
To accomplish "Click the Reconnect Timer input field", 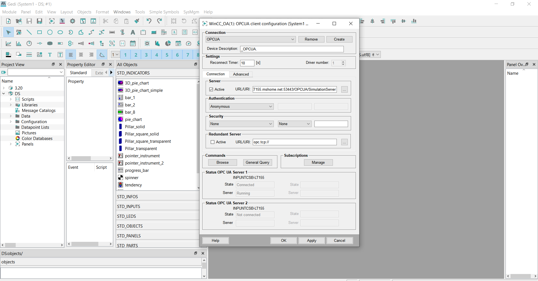I will pyautogui.click(x=247, y=63).
